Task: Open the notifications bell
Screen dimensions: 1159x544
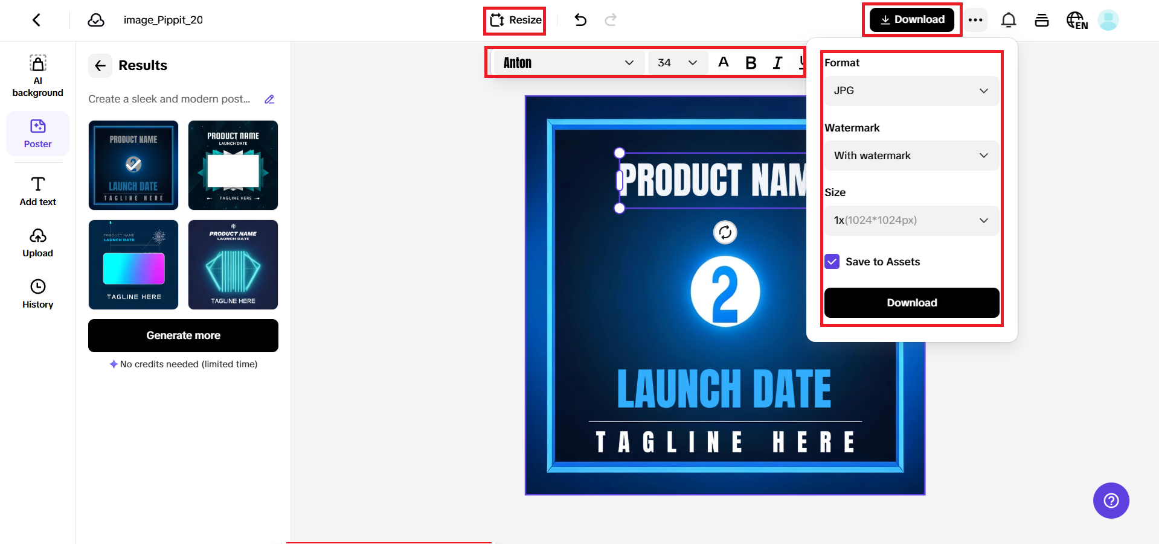Action: coord(1008,19)
